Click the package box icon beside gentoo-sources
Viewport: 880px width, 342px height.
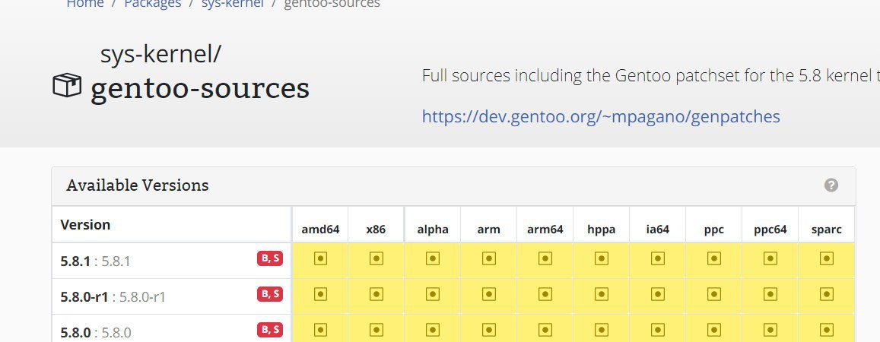pos(67,88)
